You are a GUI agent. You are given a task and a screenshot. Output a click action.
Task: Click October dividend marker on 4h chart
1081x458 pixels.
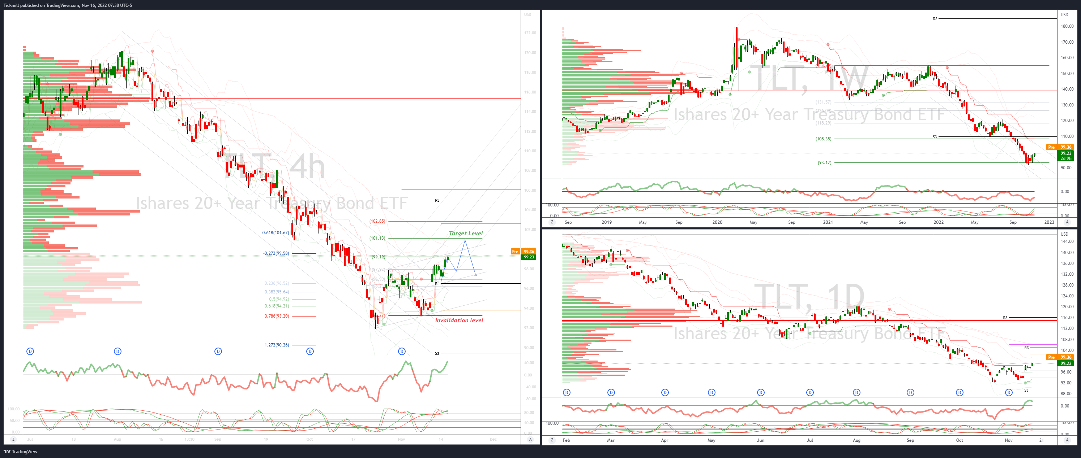(x=310, y=351)
